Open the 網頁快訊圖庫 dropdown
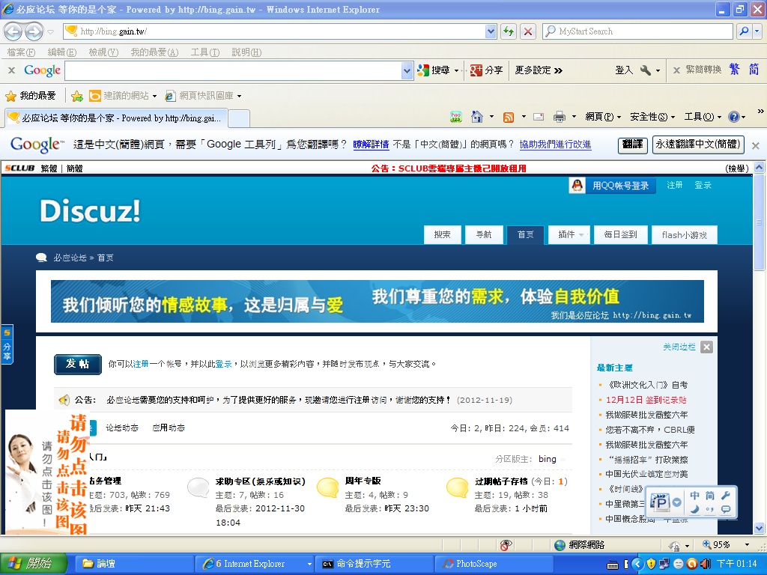 pos(239,97)
